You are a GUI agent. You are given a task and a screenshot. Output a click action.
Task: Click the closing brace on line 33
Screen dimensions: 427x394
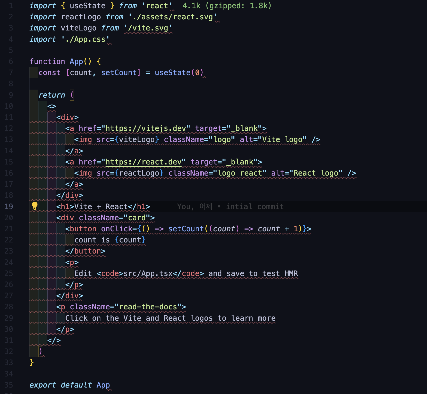[x=32, y=363]
